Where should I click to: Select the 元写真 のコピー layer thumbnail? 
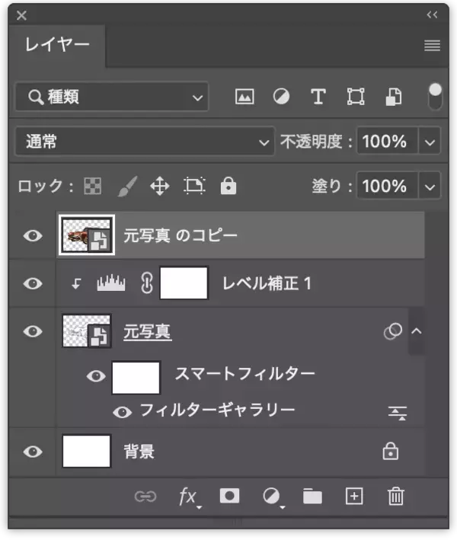click(x=86, y=235)
